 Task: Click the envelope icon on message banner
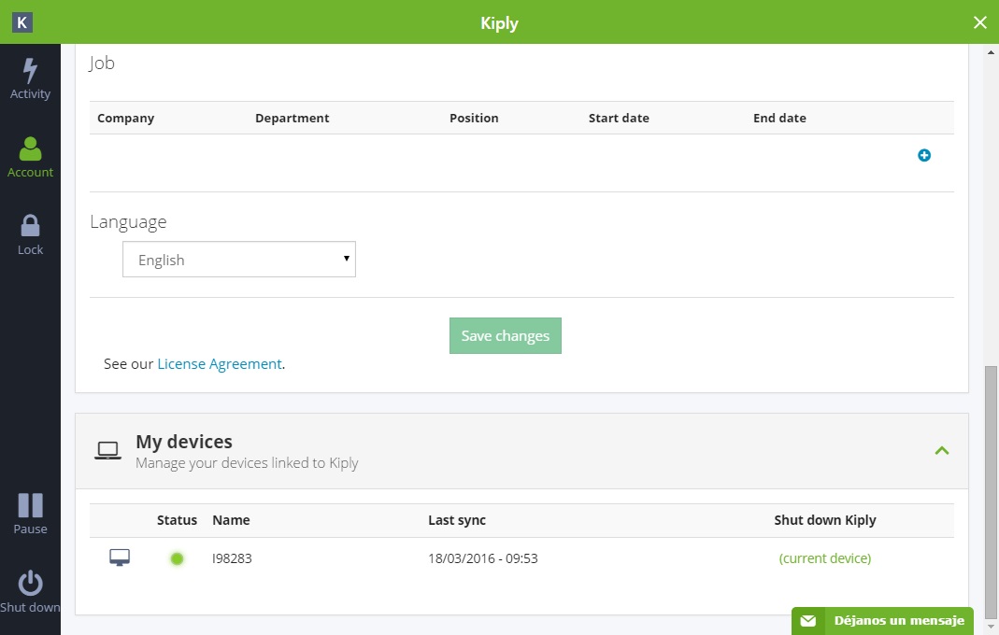pyautogui.click(x=807, y=620)
